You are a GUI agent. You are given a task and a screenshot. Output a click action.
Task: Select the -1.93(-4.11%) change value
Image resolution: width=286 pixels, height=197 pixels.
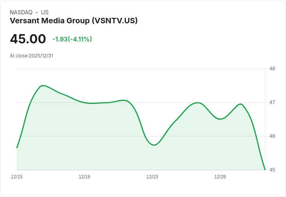72,39
